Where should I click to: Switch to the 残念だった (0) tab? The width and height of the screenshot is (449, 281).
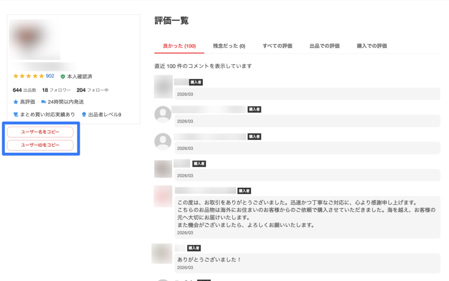point(229,46)
